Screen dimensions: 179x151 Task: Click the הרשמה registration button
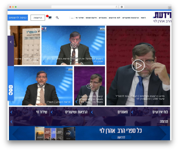point(38,17)
